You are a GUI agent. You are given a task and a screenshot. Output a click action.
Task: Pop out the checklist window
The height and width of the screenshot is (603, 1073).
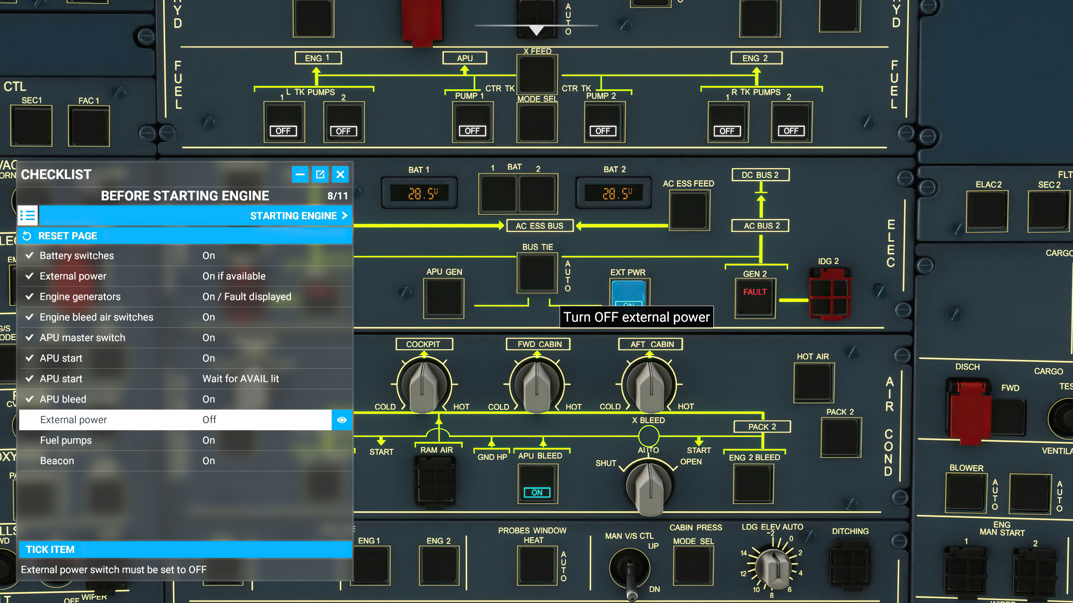320,174
